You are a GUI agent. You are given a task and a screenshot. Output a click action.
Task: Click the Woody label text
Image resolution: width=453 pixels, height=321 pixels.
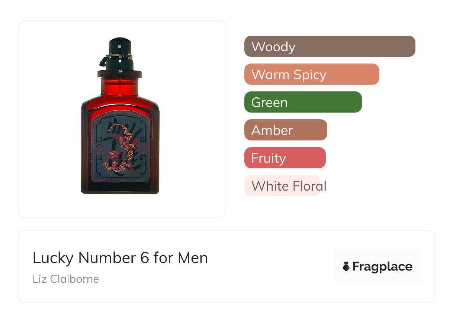[x=273, y=47]
